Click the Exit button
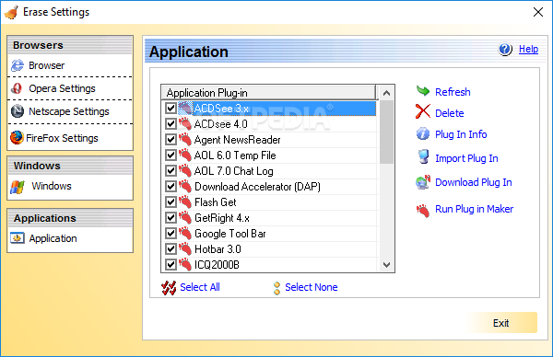The height and width of the screenshot is (357, 553). [x=500, y=323]
